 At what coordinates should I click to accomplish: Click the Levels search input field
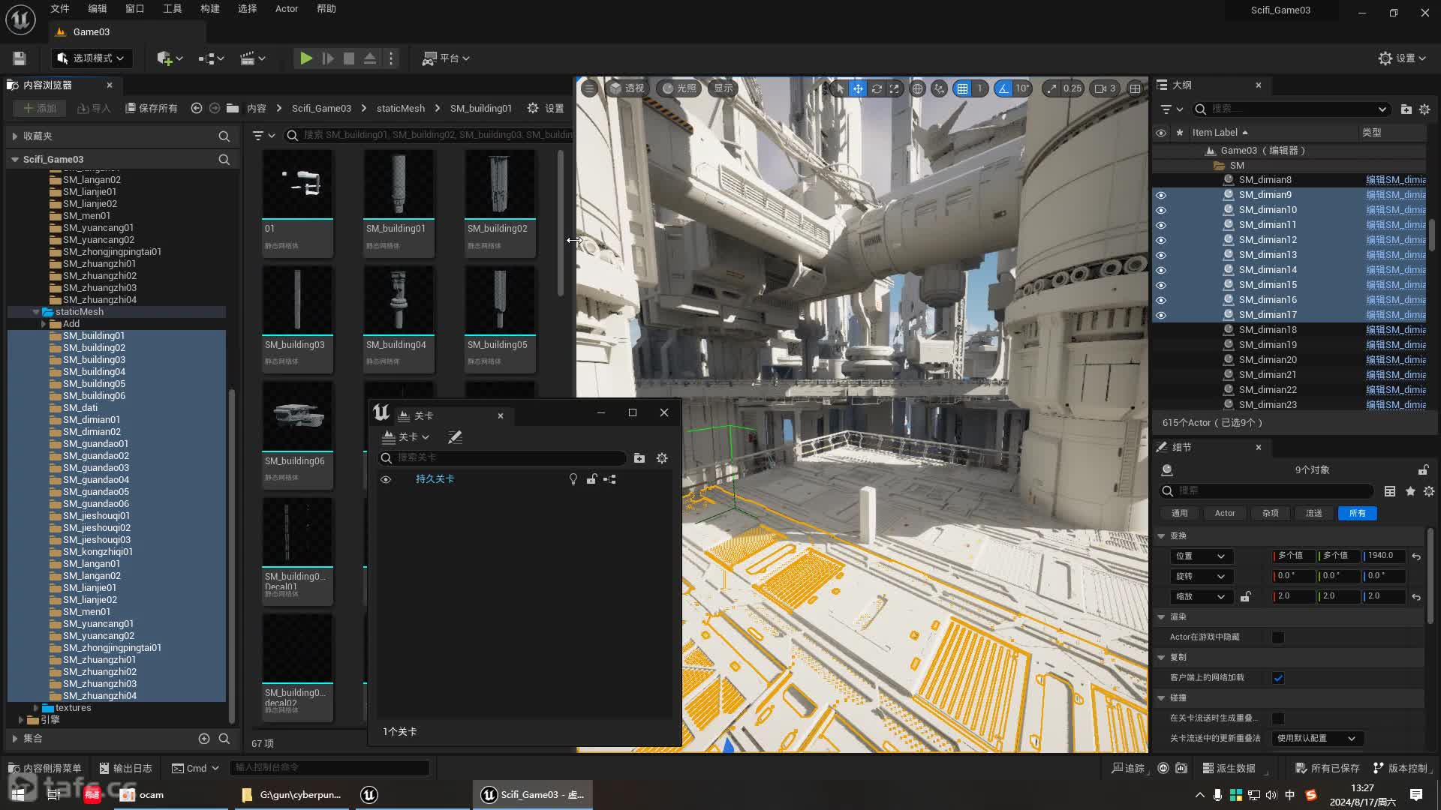tap(502, 458)
